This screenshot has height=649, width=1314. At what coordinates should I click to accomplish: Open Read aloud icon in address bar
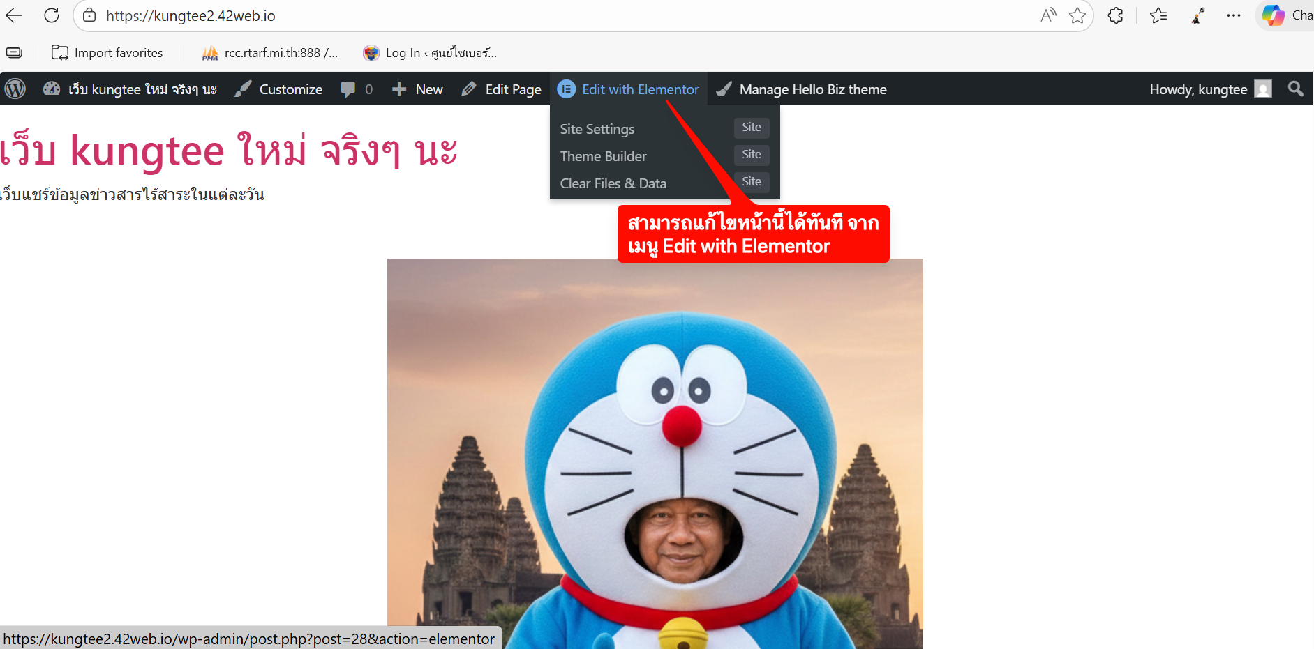click(1048, 15)
